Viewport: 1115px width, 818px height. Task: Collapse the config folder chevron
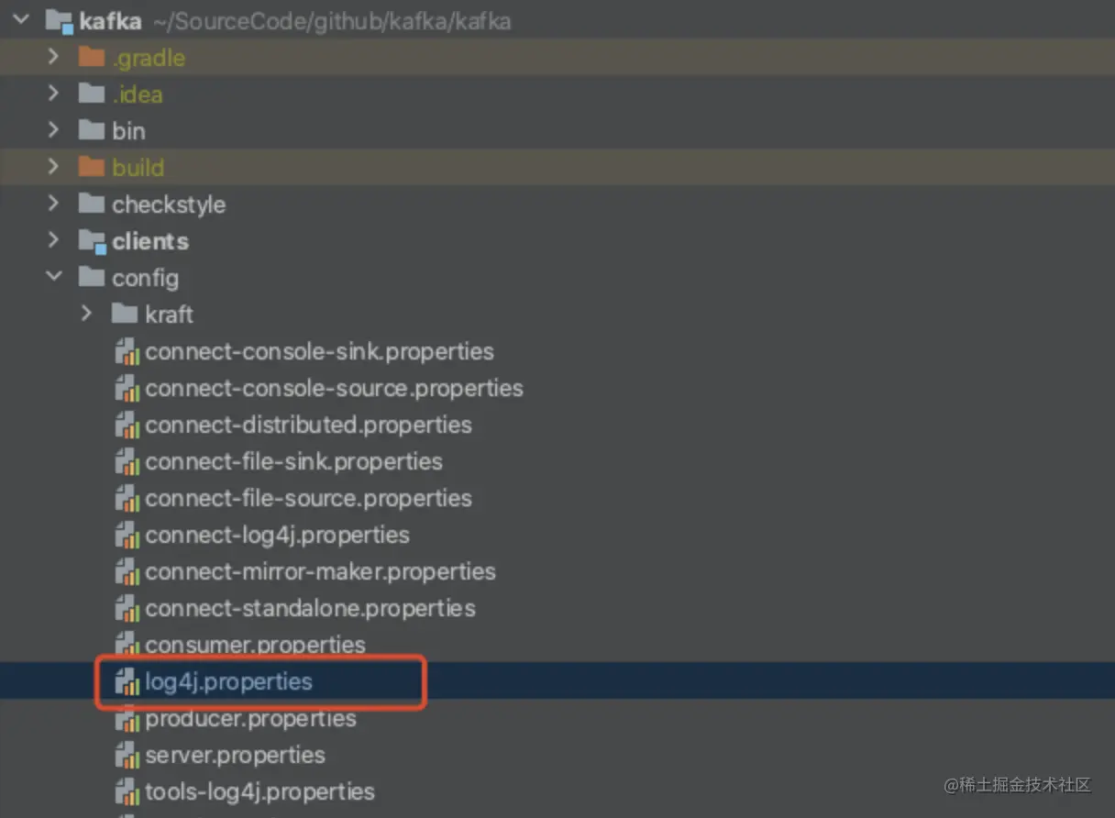click(54, 277)
